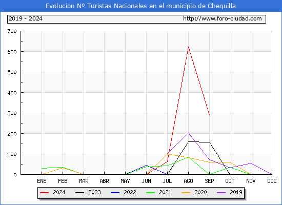Click the 300 value on the vertical axis
Image resolution: width=282 pixels, height=205 pixels.
click(12, 113)
